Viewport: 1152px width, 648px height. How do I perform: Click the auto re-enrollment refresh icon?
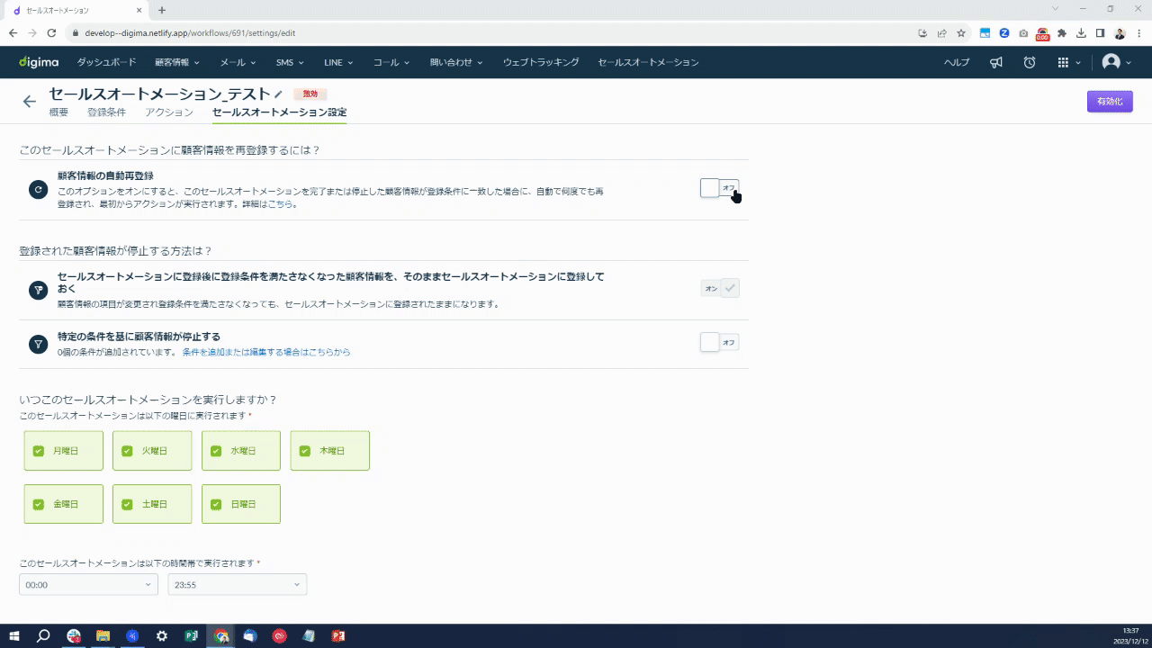pos(38,189)
